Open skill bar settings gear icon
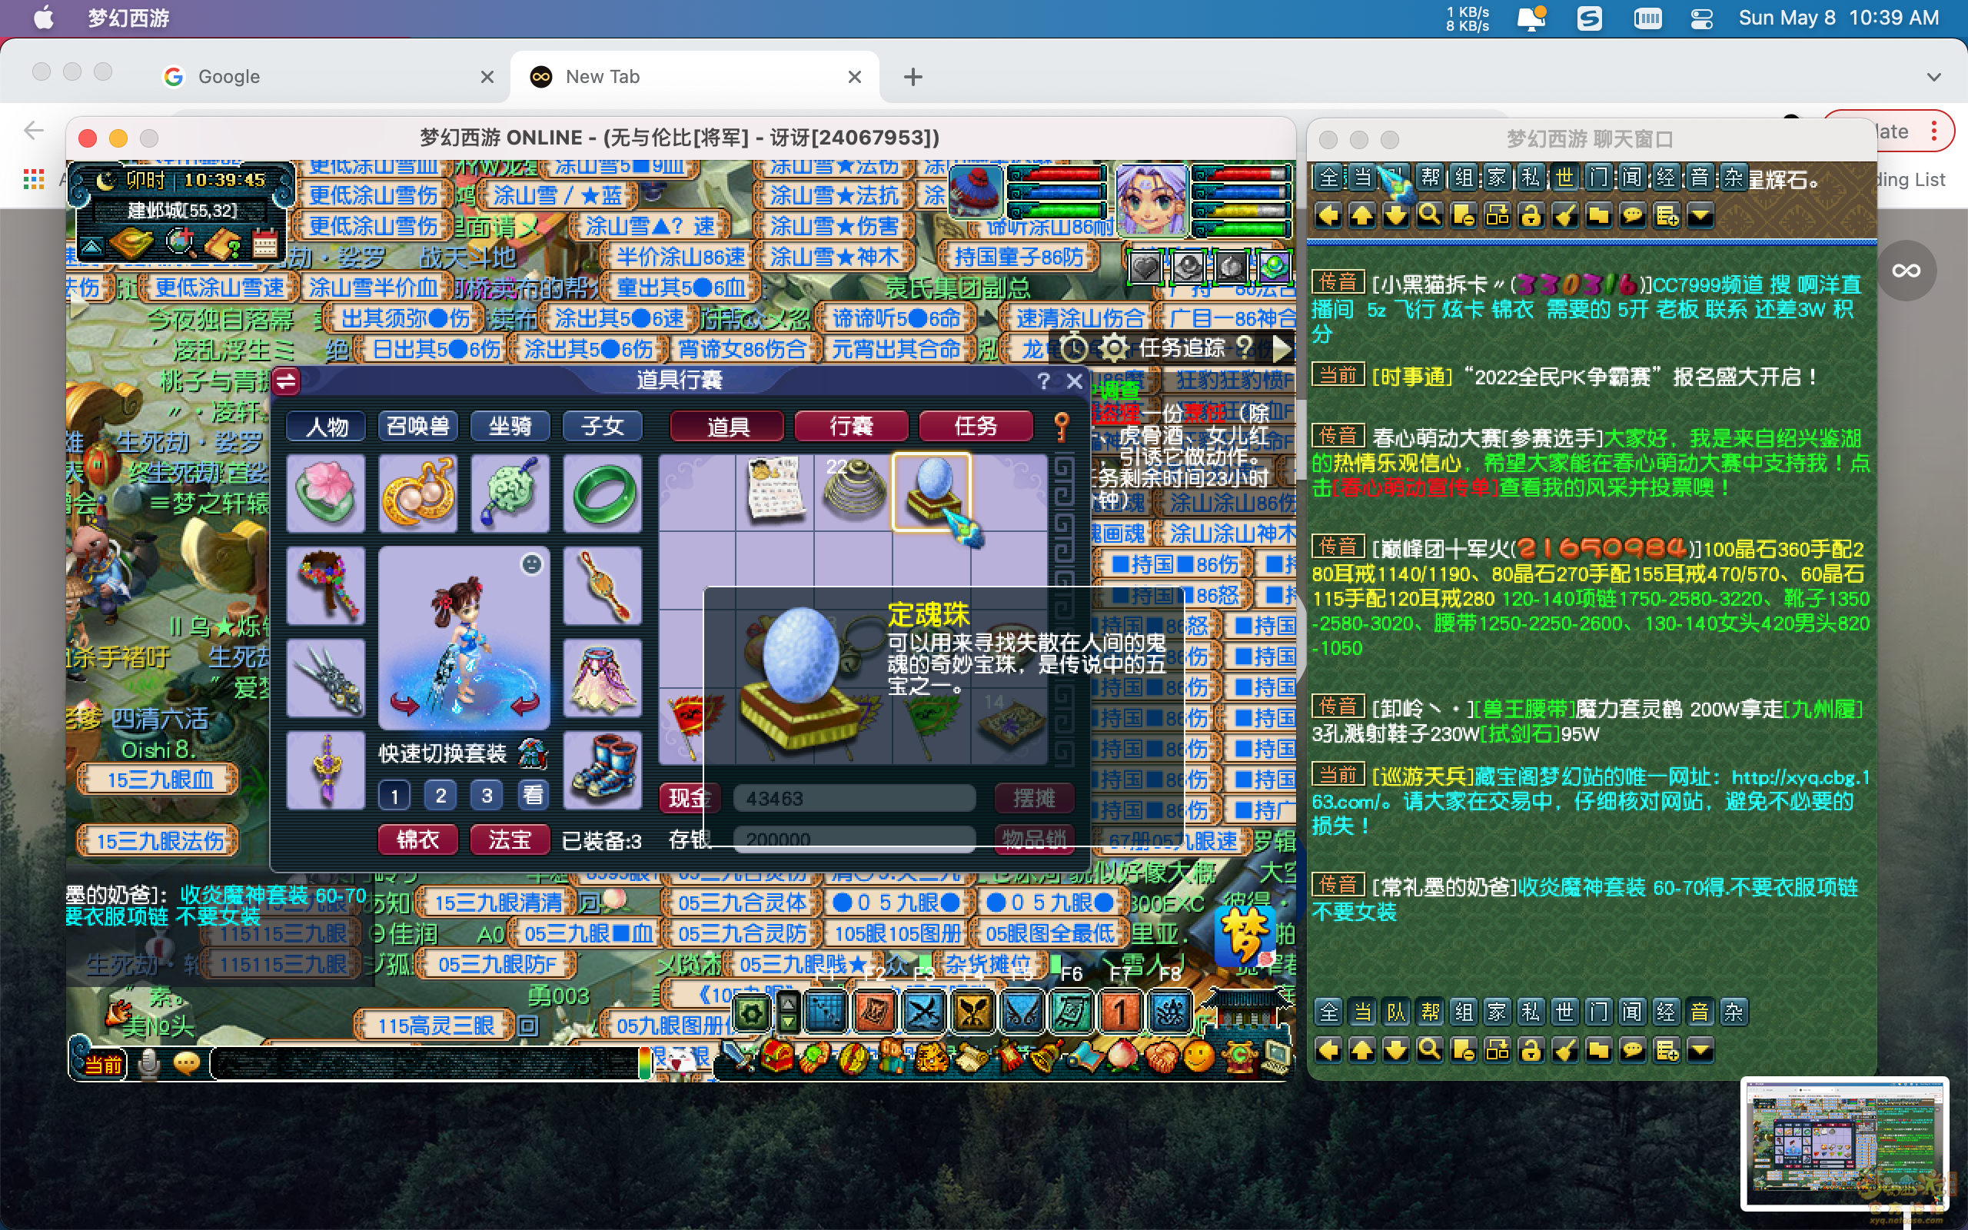Screen dimensions: 1968x1230 tap(751, 1012)
